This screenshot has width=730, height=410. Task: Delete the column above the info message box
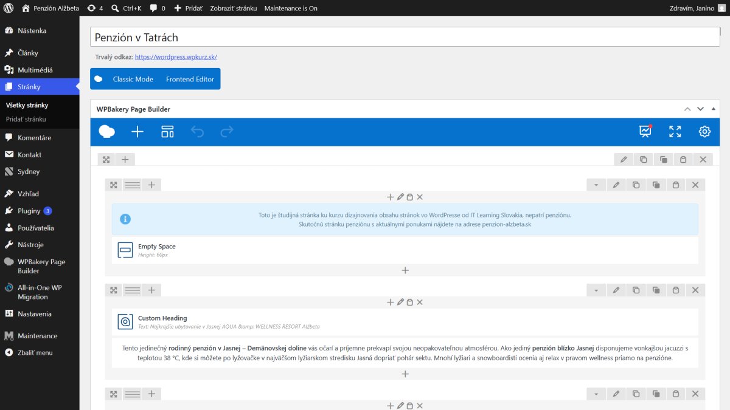(420, 197)
